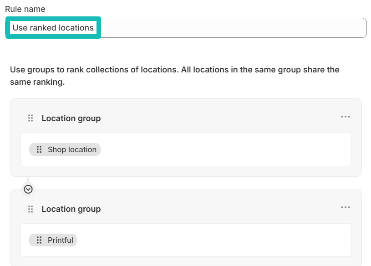371x266 pixels.
Task: Click the grip icon on the Printful chip
Action: pos(39,240)
